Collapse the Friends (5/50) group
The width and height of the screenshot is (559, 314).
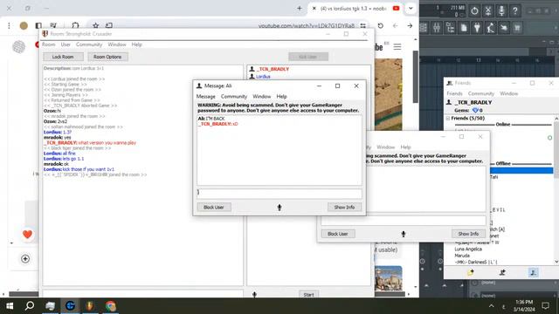tap(448, 119)
